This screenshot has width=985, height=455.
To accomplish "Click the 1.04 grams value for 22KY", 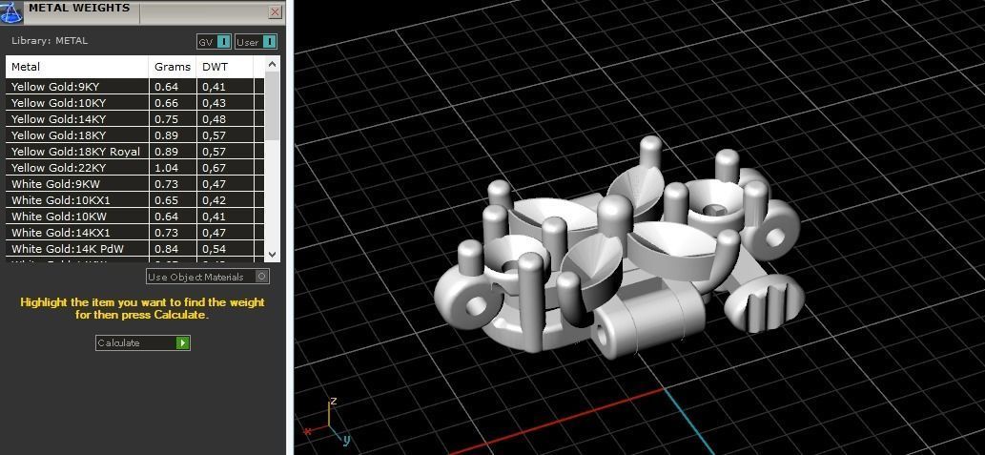I will 167,168.
